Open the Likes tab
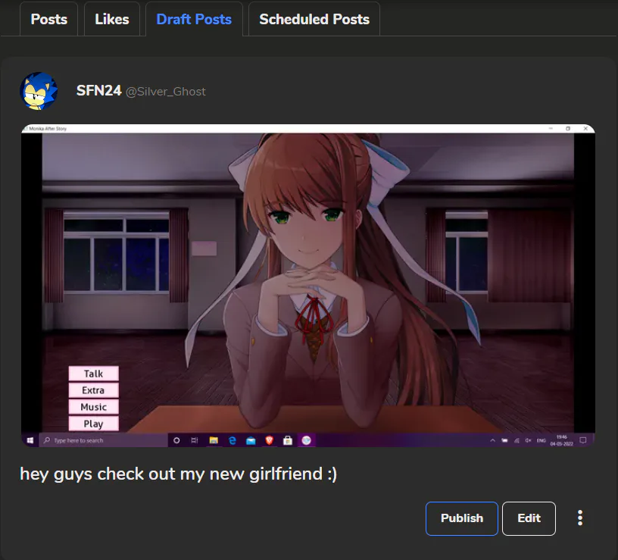This screenshot has height=560, width=618. (112, 19)
